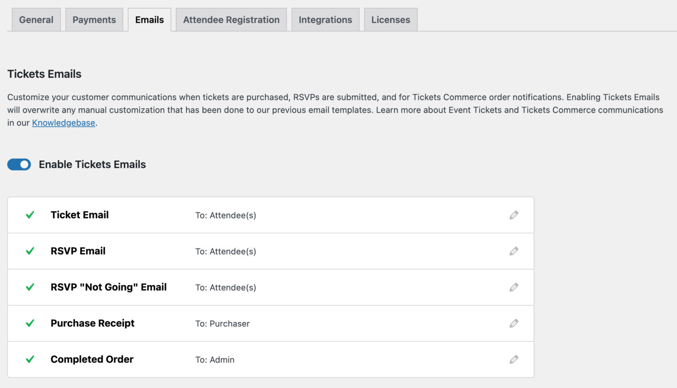Edit the Ticket Email template via pencil icon

[514, 215]
